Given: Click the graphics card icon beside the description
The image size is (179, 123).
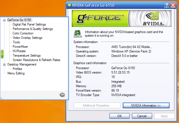Looking at the screenshot, I should pos(78,34).
